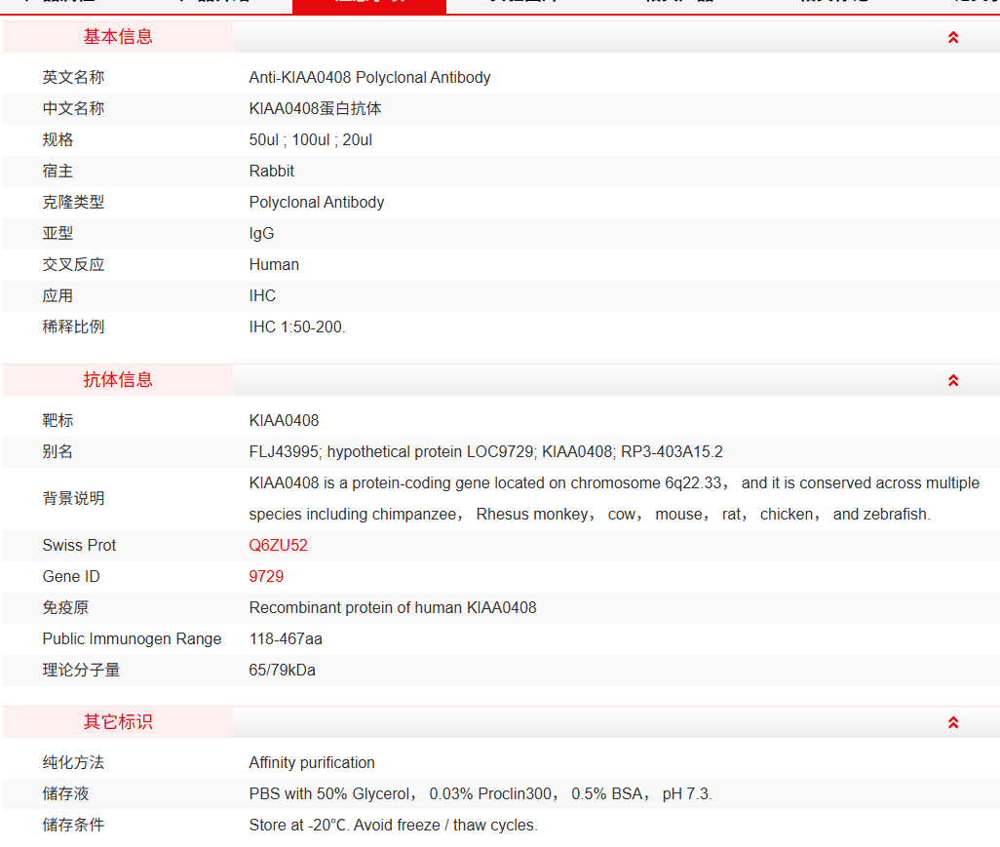
Task: Click the 抗体信息 section header label
Action: 118,380
